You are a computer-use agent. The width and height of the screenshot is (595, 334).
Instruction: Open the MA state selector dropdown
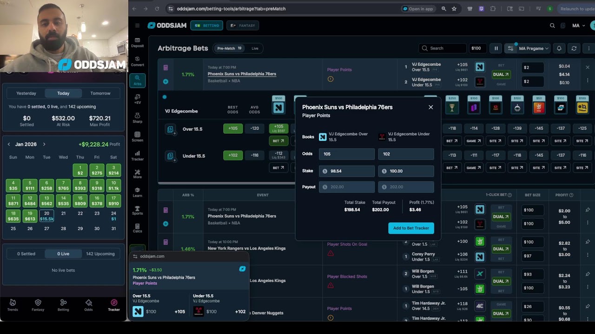pos(579,26)
